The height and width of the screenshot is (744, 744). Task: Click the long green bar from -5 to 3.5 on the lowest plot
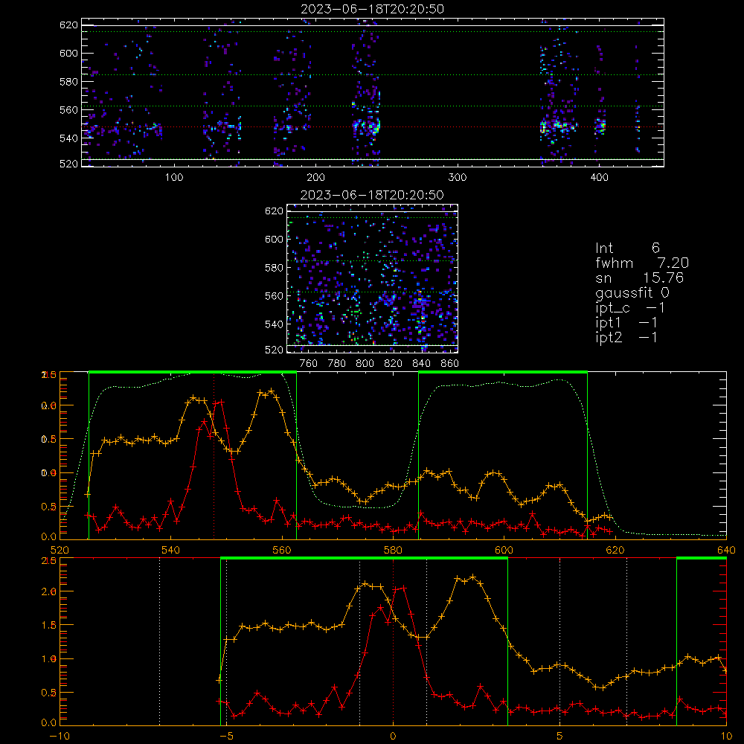tap(364, 558)
